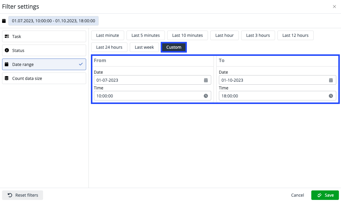Open calendar picker for From date
Viewport: 341px width, 202px height.
pos(206,80)
